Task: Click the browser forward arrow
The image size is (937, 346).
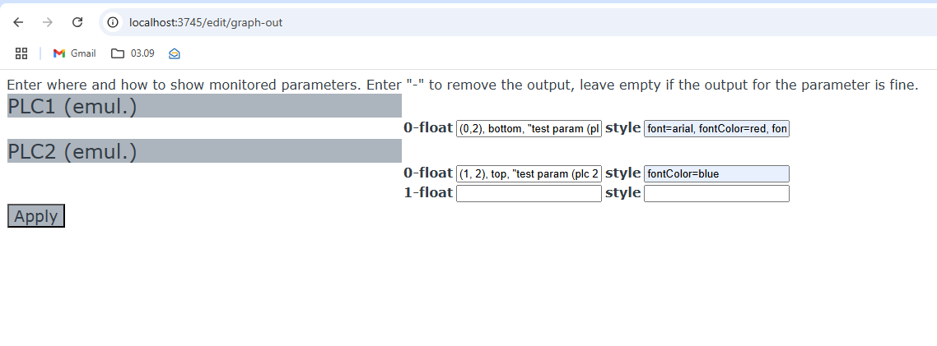Action: [48, 22]
